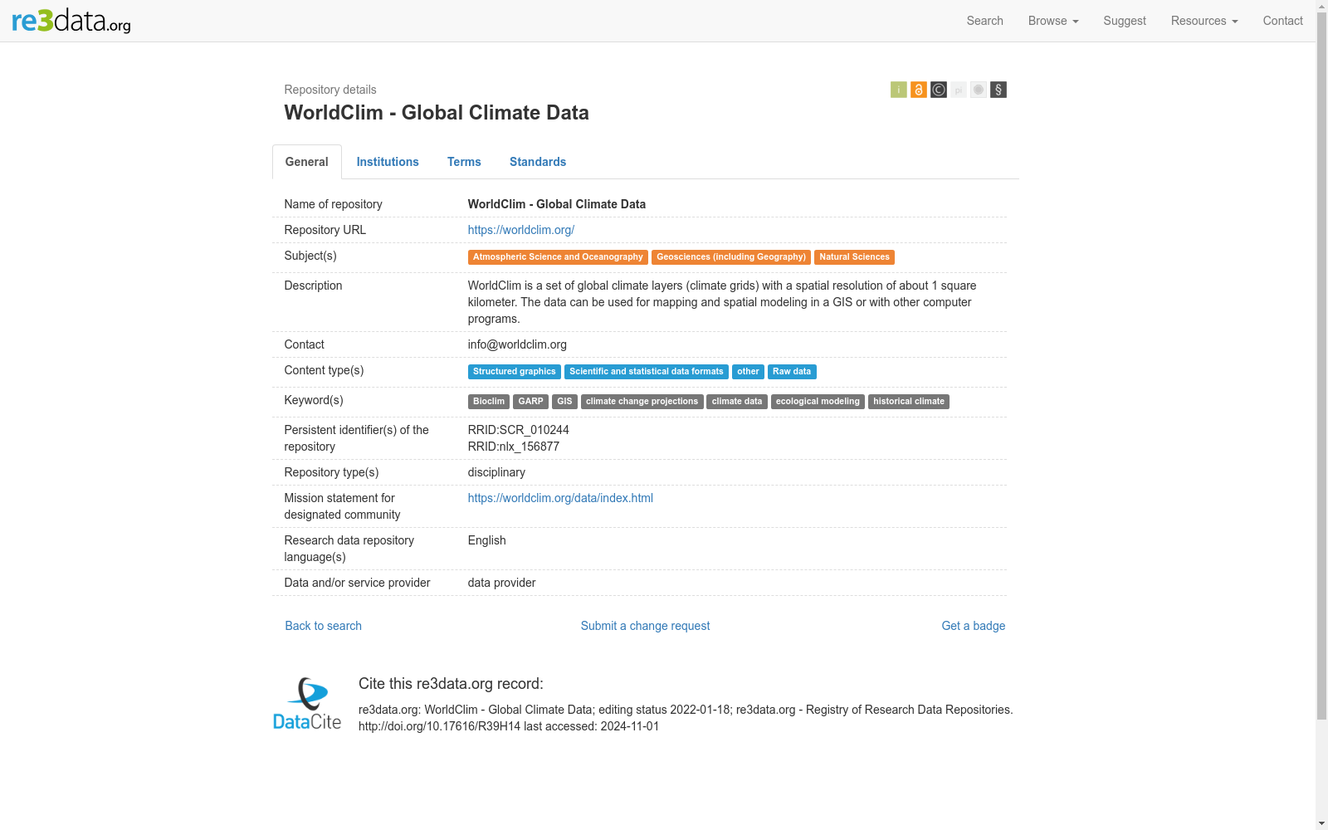Image resolution: width=1328 pixels, height=830 pixels.
Task: Select the General tab
Action: click(306, 162)
